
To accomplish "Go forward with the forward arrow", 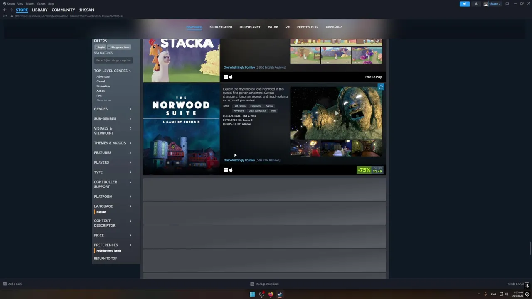I will [x=11, y=10].
